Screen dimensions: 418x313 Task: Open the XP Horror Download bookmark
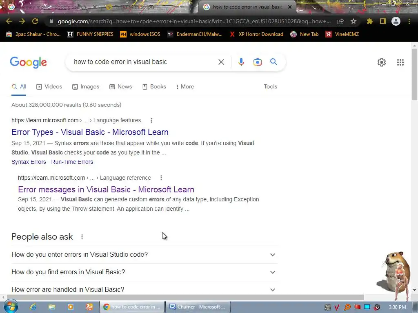point(256,34)
